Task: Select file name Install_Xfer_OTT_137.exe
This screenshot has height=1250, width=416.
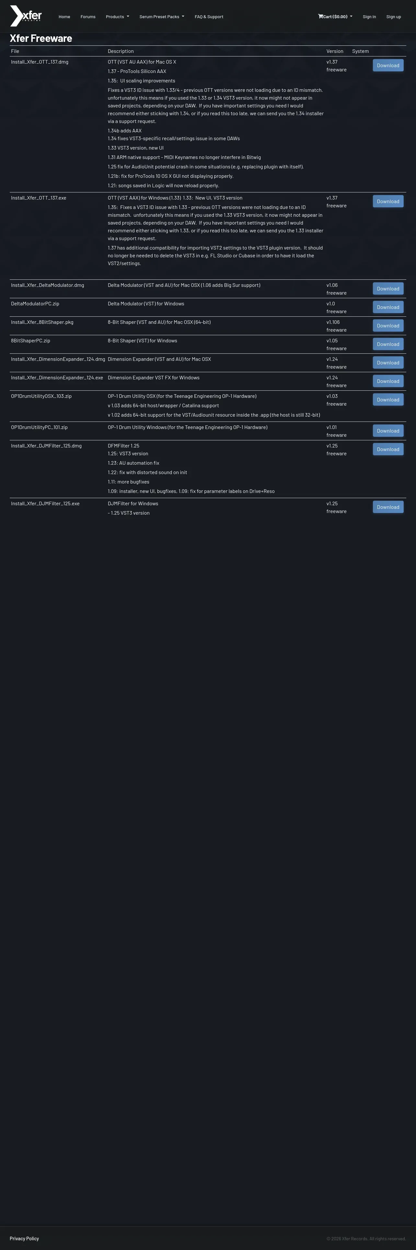Action: pyautogui.click(x=39, y=198)
